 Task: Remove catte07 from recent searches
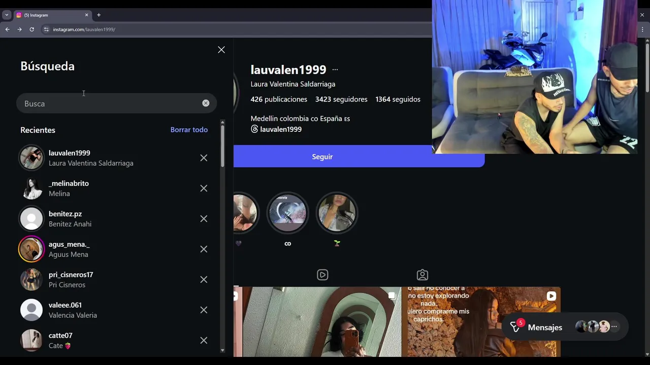(x=204, y=341)
